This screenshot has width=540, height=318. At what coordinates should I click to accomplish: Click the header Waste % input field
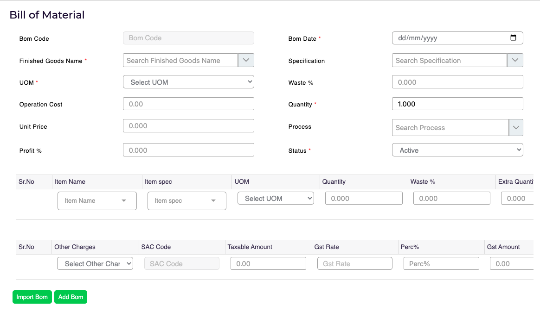click(457, 82)
